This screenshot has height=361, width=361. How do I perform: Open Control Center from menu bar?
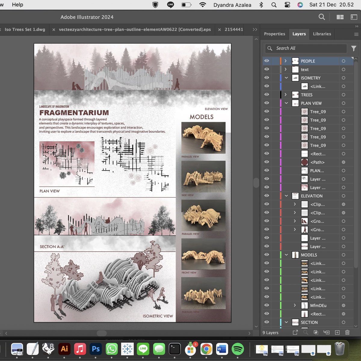point(287,5)
